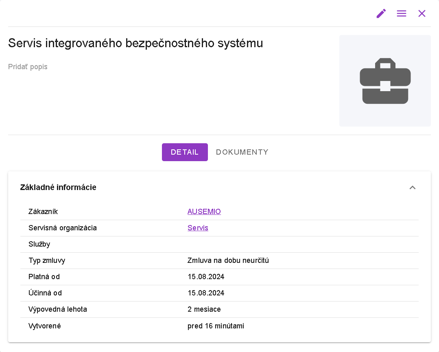The width and height of the screenshot is (439, 352).
Task: Close the contract detail panel
Action: (x=422, y=13)
